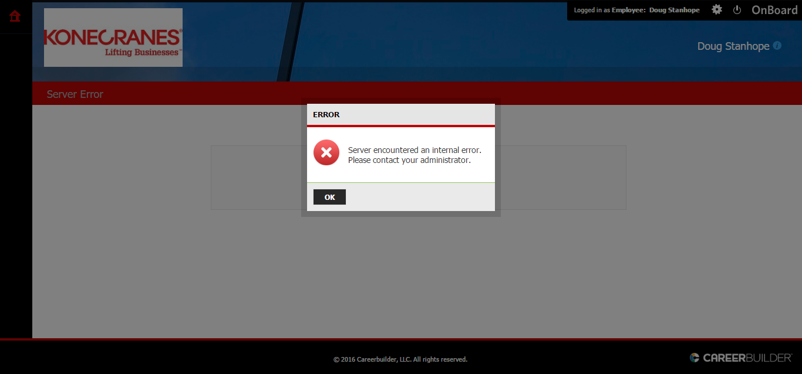The width and height of the screenshot is (802, 374).
Task: Click the info icon beside Doug Stanhope
Action: point(777,46)
